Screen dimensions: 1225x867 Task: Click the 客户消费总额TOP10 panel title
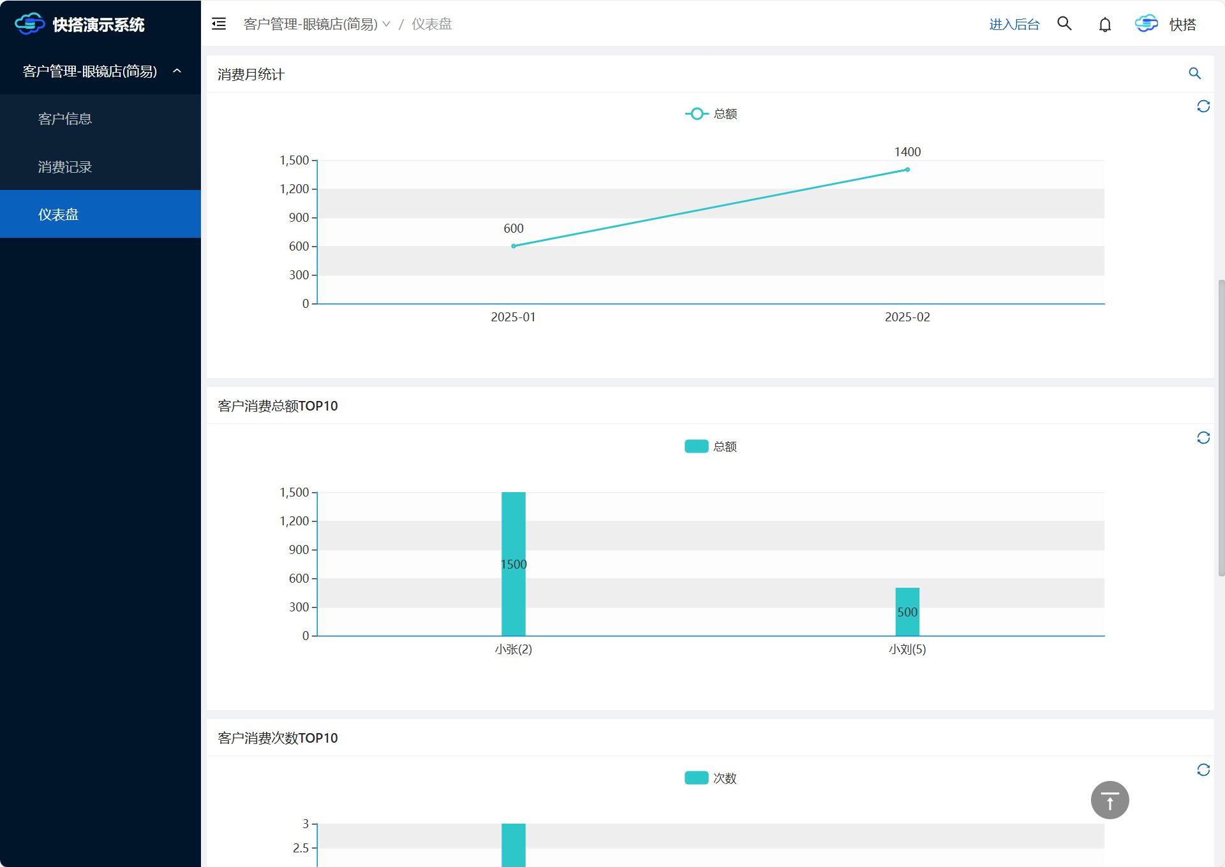pyautogui.click(x=278, y=406)
